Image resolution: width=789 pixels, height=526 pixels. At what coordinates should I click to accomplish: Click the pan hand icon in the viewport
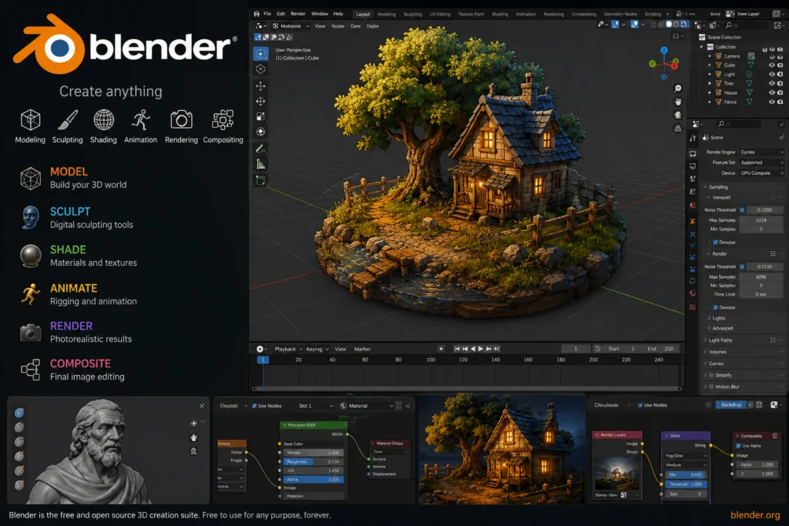[678, 102]
